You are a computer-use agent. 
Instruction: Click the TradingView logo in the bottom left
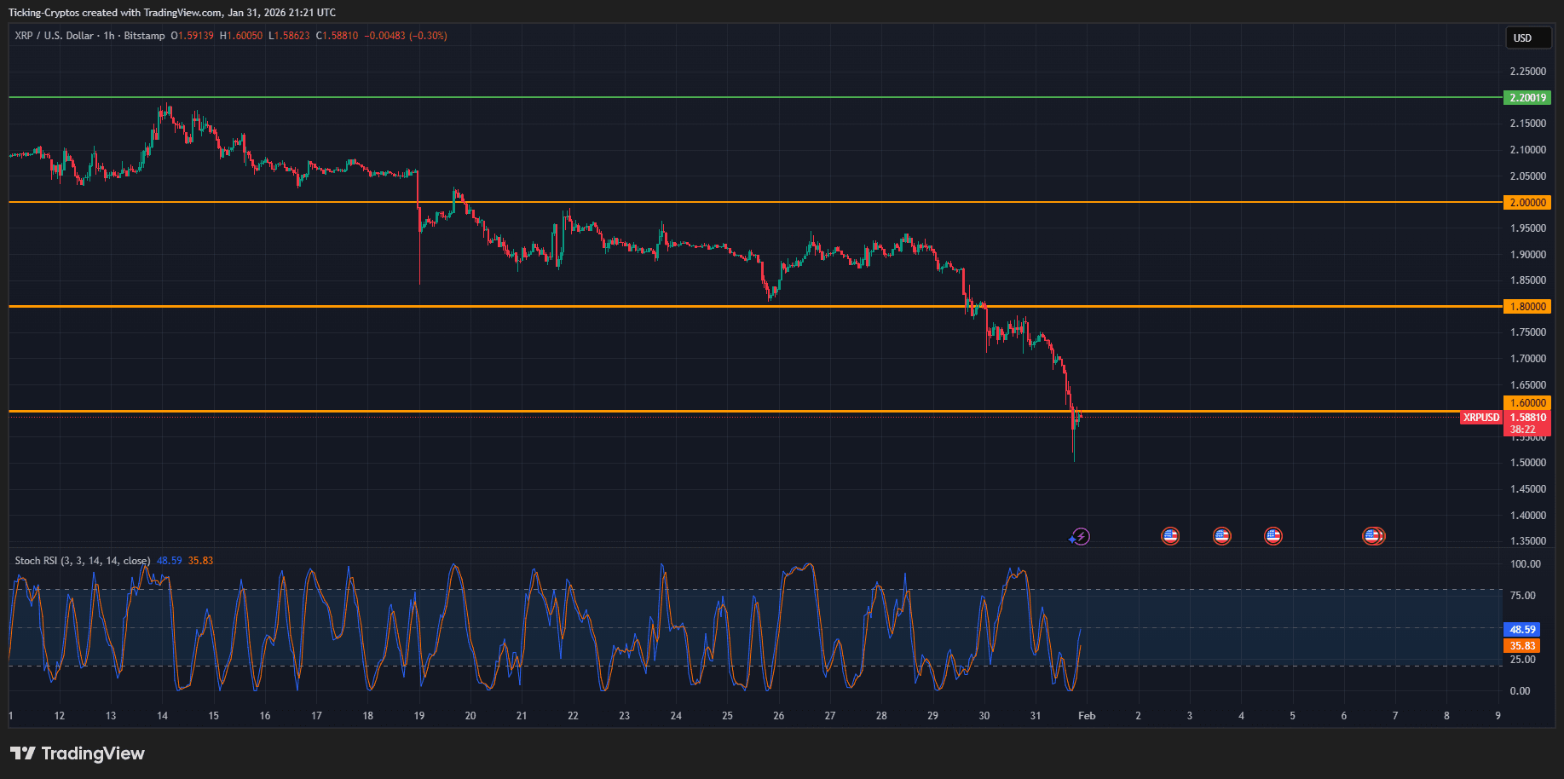[77, 753]
